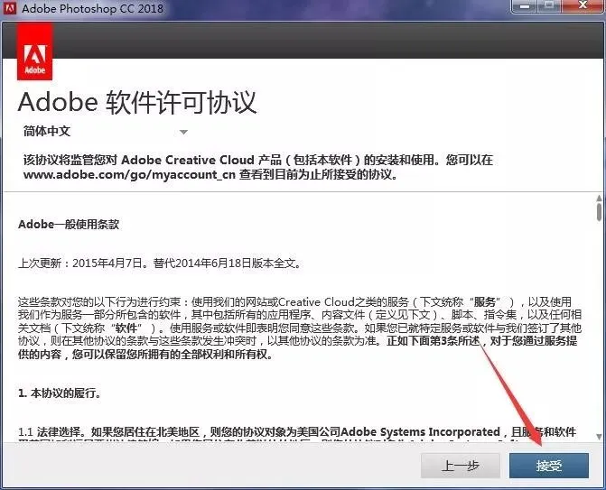The width and height of the screenshot is (606, 490).
Task: Click the 上一步 (Back) button
Action: point(461,466)
